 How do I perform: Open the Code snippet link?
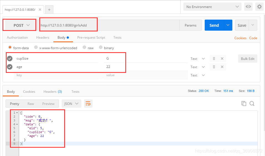(x=253, y=38)
